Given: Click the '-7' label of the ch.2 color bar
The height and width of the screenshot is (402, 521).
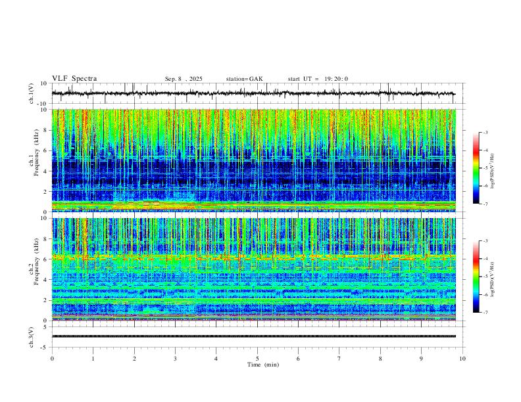Looking at the screenshot, I should (485, 312).
